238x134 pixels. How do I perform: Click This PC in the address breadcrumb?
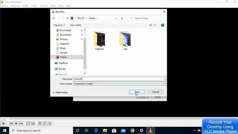[x=81, y=18]
